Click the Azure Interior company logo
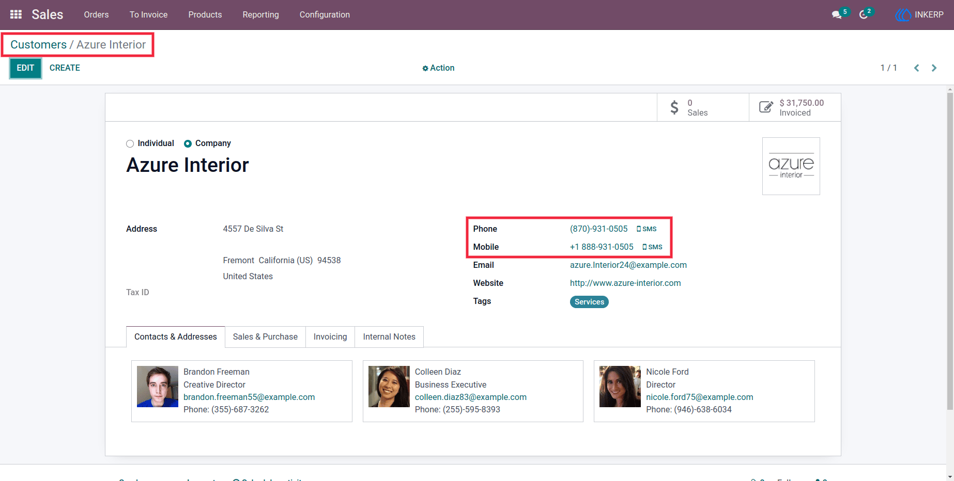 pos(791,166)
